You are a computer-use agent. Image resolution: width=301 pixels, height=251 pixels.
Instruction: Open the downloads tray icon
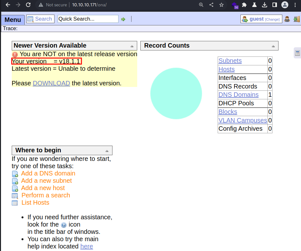click(x=265, y=5)
